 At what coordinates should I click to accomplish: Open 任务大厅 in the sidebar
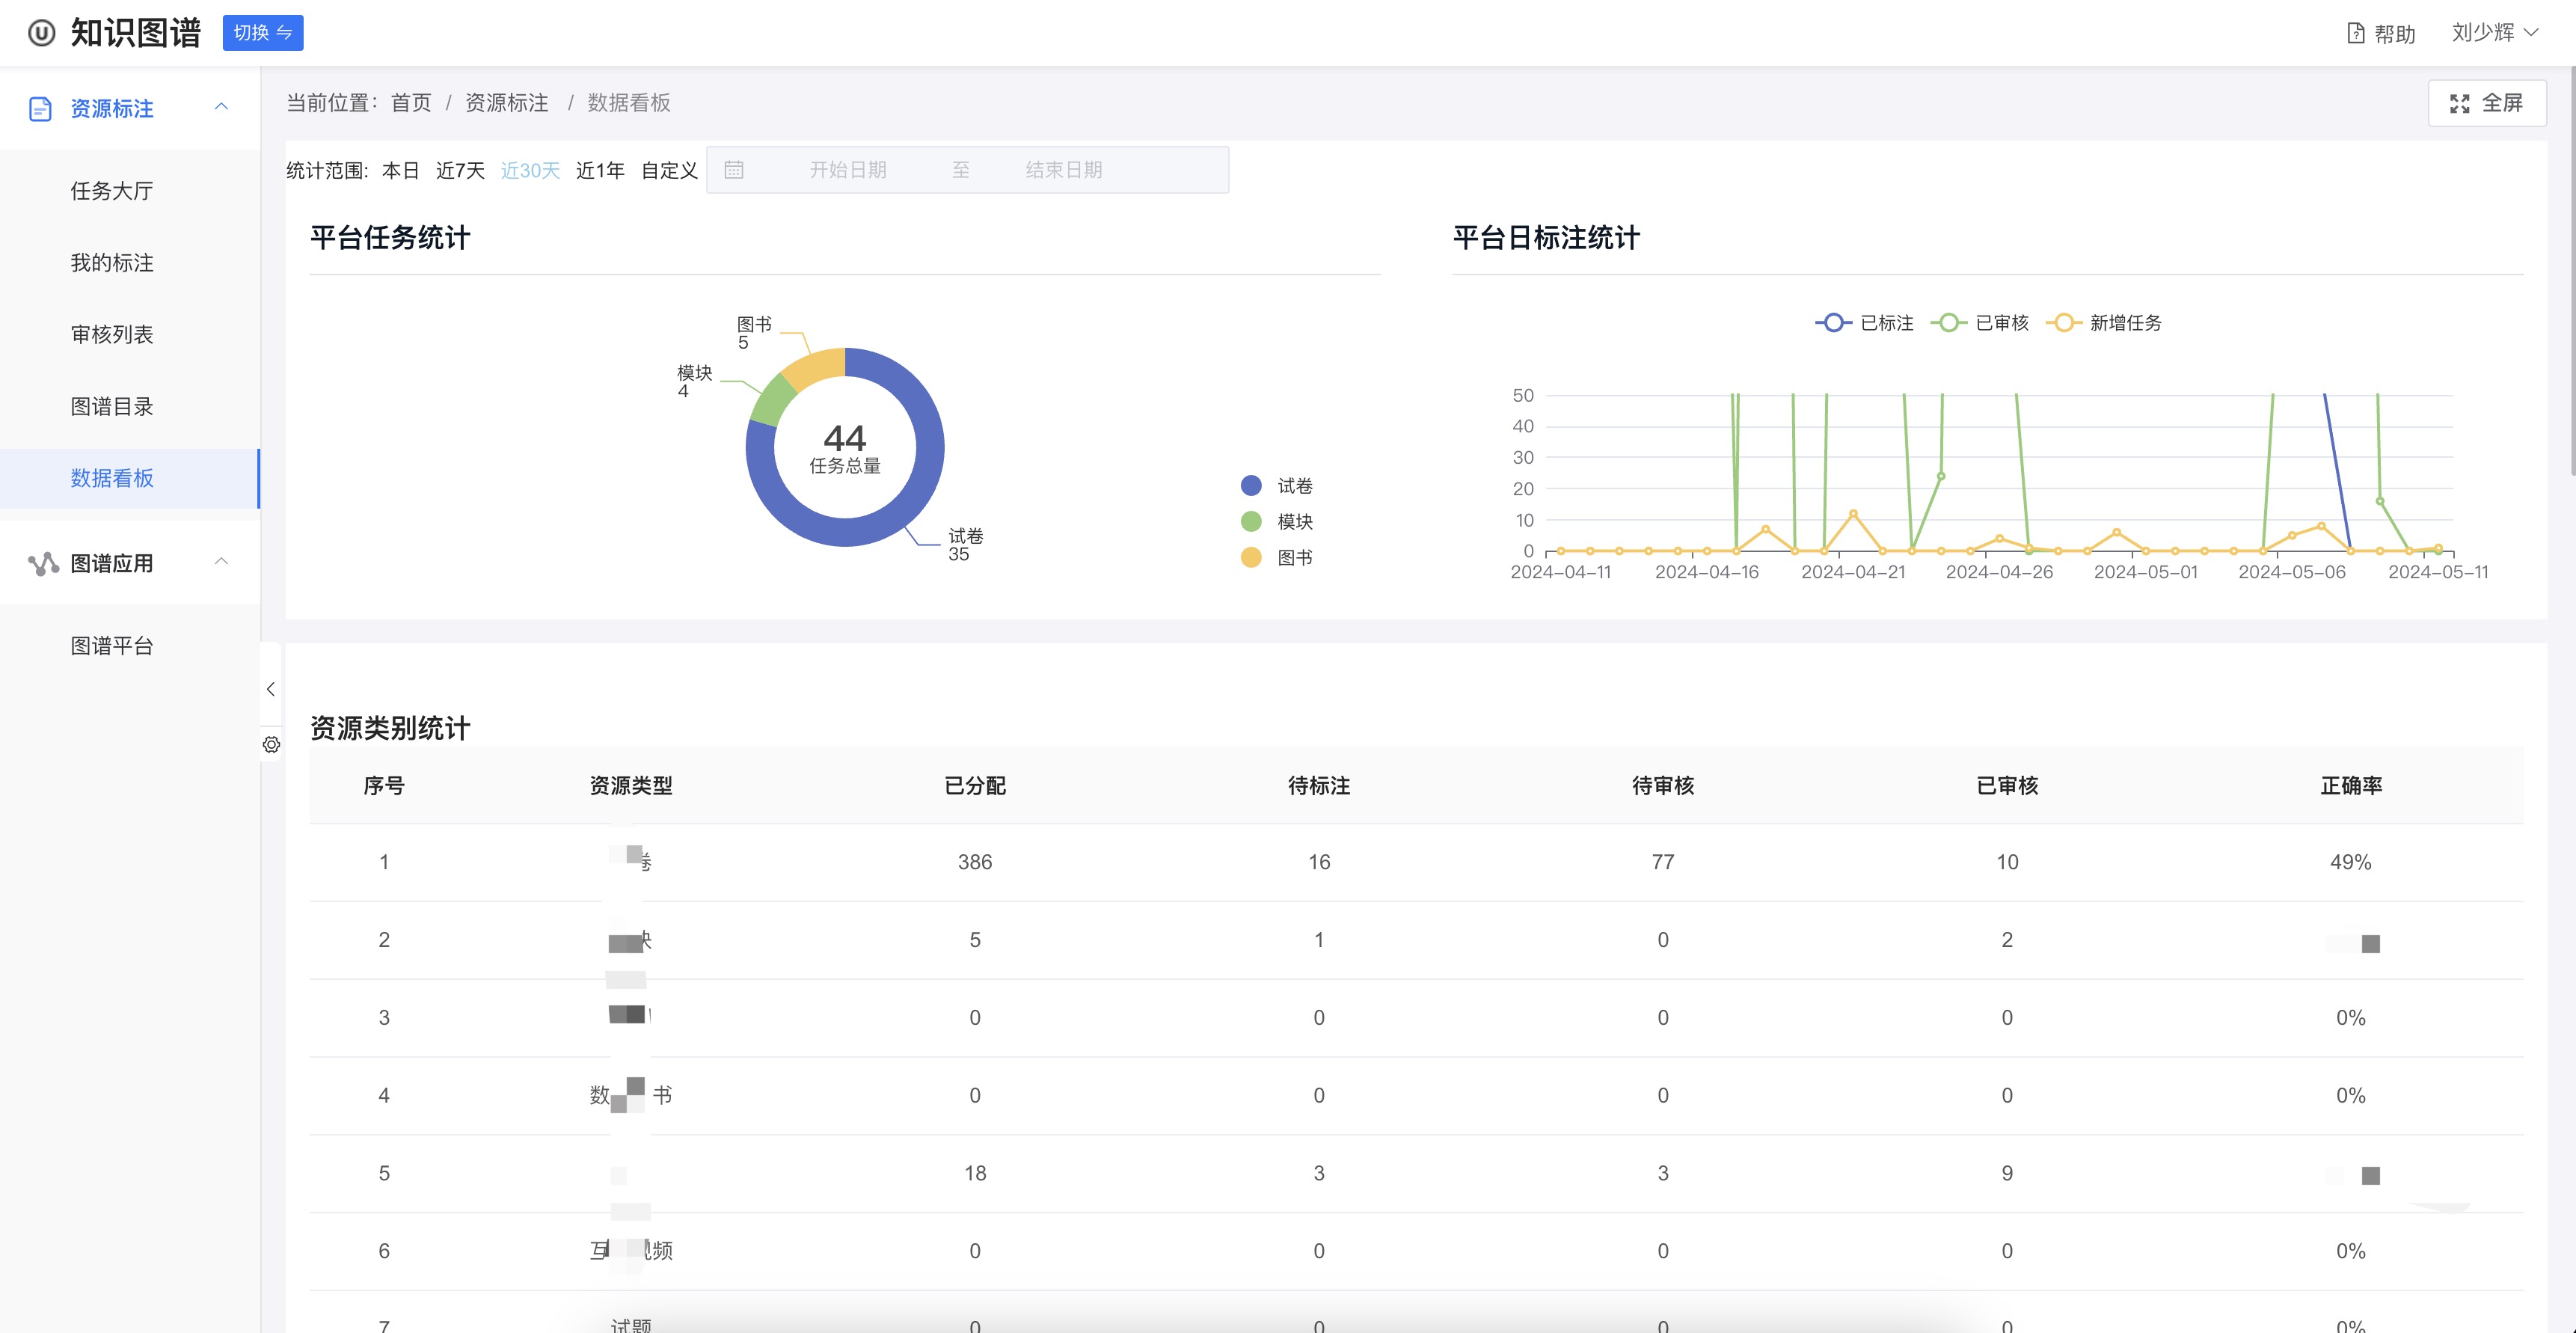(112, 191)
